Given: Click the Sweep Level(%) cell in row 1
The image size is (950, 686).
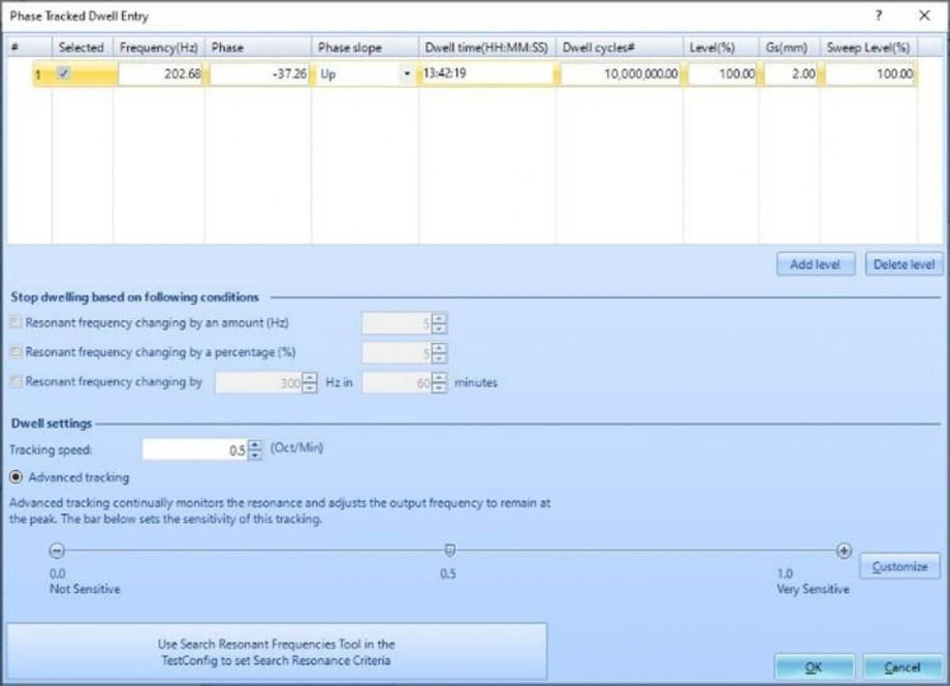Looking at the screenshot, I should [x=870, y=74].
